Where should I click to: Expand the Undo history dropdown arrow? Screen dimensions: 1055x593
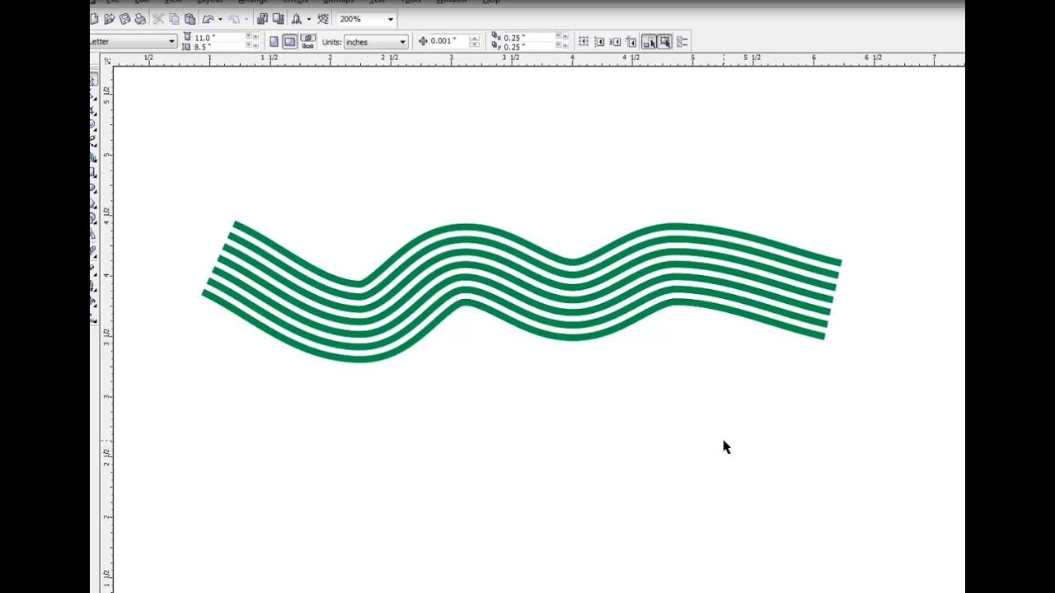(220, 19)
